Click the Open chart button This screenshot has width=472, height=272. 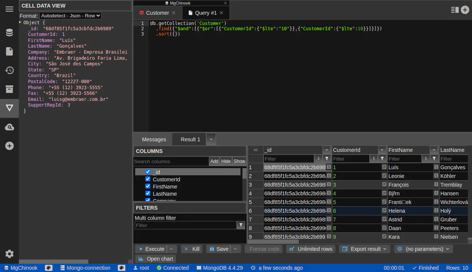tap(156, 259)
